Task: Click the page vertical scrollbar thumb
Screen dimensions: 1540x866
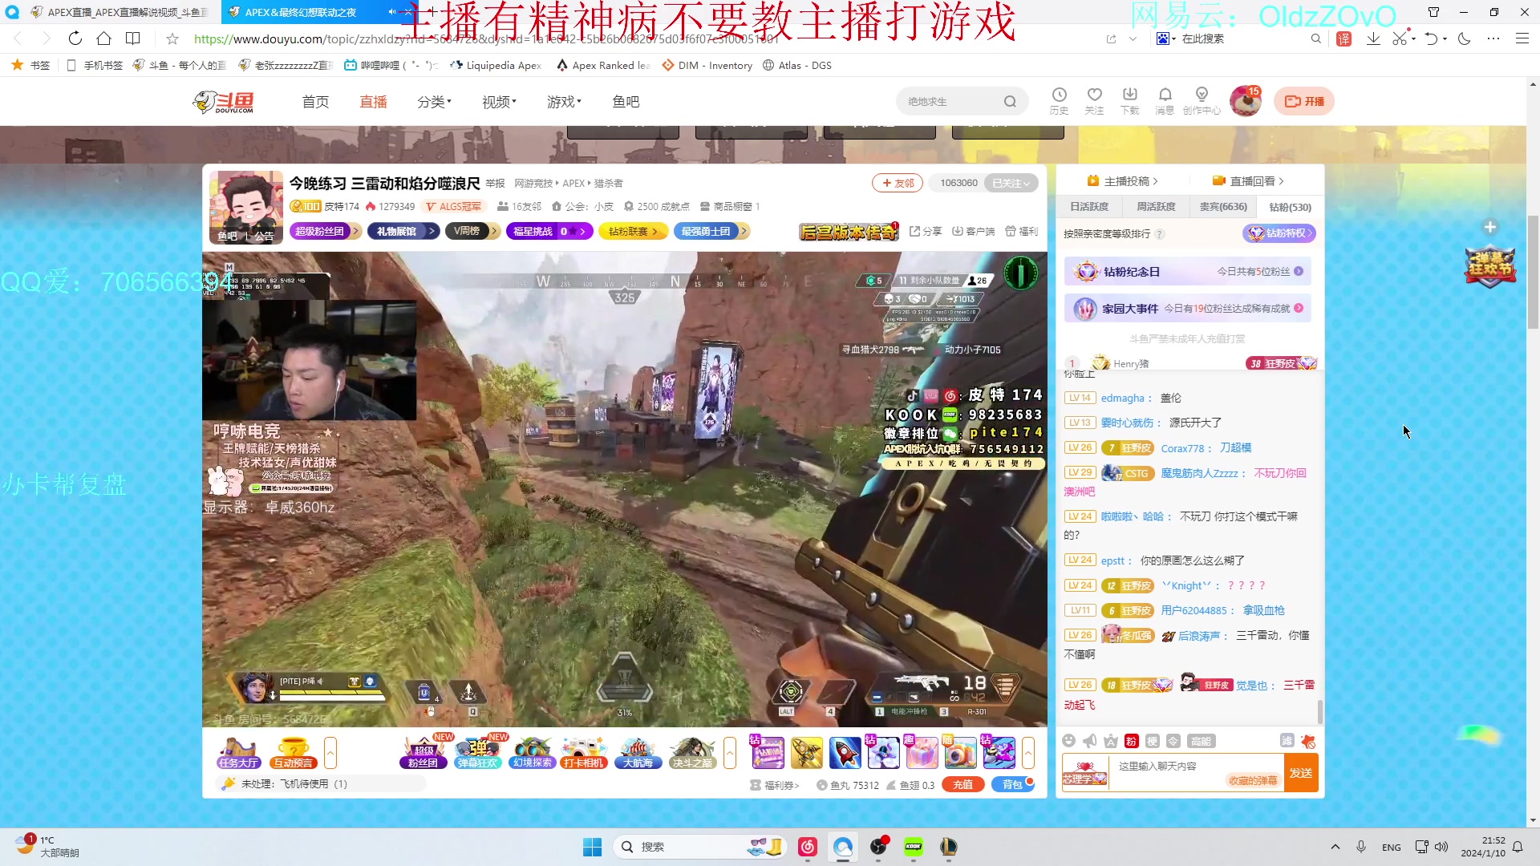Action: tap(1533, 273)
